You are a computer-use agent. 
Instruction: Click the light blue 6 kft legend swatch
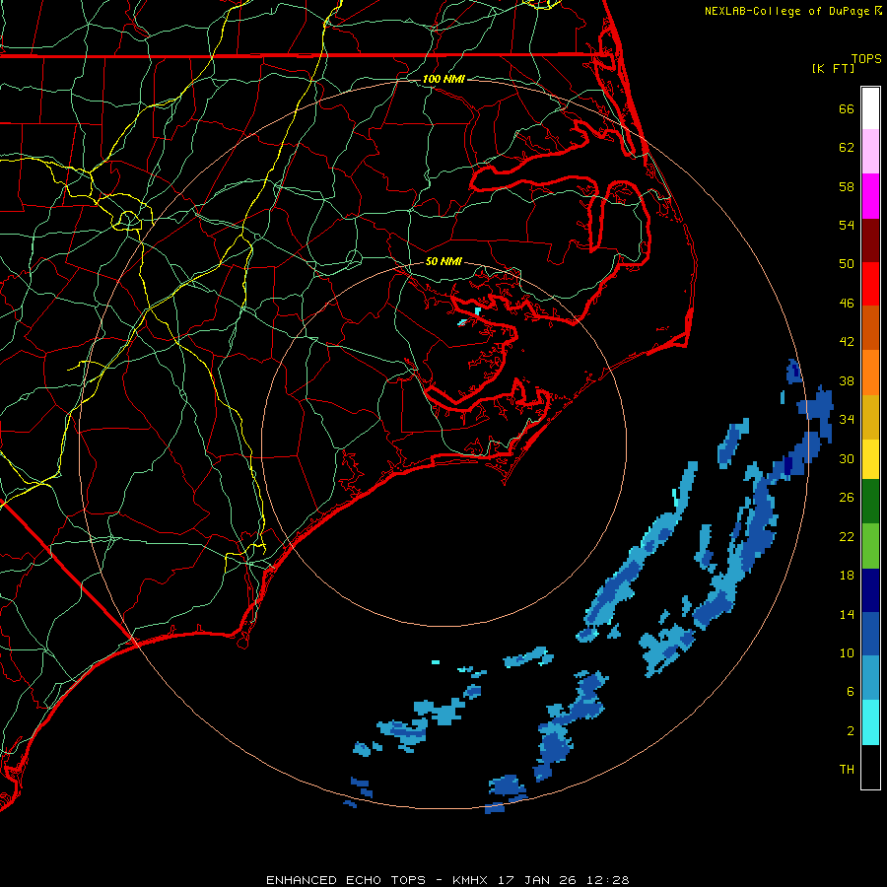pyautogui.click(x=870, y=678)
